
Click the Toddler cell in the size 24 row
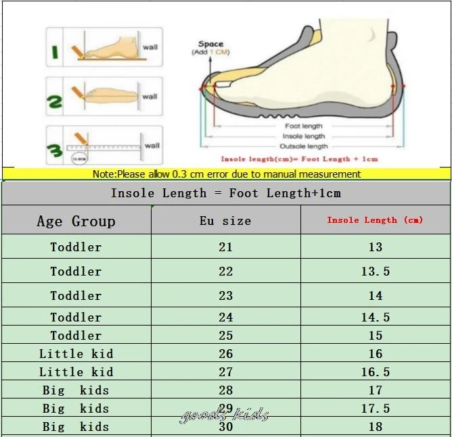(76, 317)
